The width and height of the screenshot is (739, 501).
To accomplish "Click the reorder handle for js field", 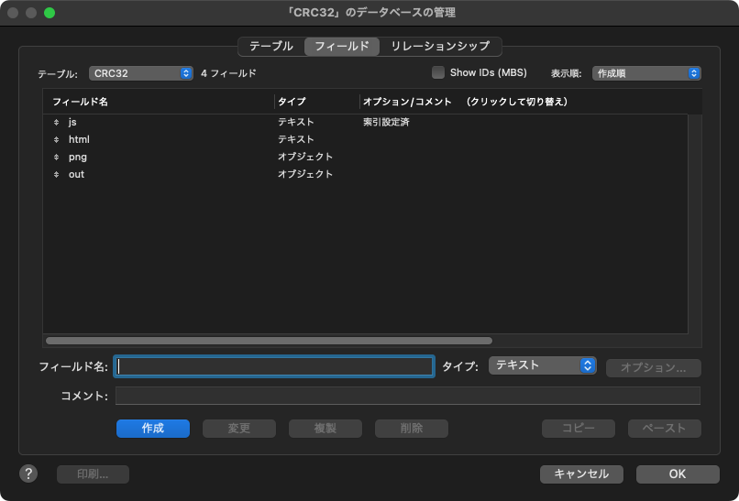I will (56, 123).
